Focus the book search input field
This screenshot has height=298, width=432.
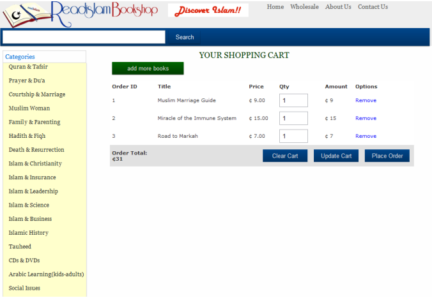point(84,37)
